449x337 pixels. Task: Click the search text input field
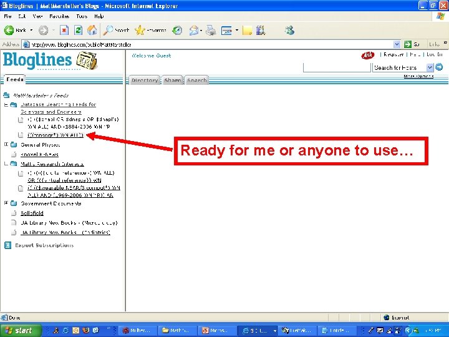tap(337, 67)
